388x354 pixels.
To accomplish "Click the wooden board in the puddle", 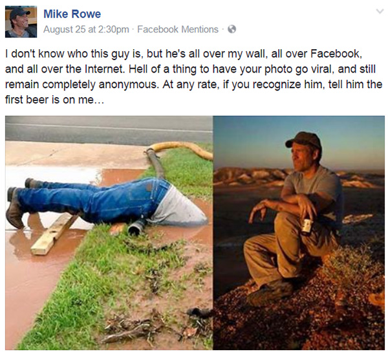I will 53,234.
